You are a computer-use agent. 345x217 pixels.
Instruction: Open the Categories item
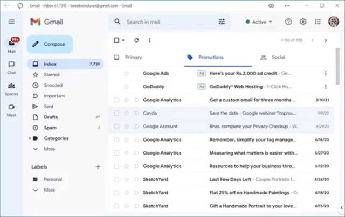(x=56, y=138)
